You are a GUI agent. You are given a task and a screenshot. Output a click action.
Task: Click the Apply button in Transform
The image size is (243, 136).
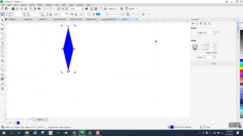pyautogui.click(x=213, y=64)
